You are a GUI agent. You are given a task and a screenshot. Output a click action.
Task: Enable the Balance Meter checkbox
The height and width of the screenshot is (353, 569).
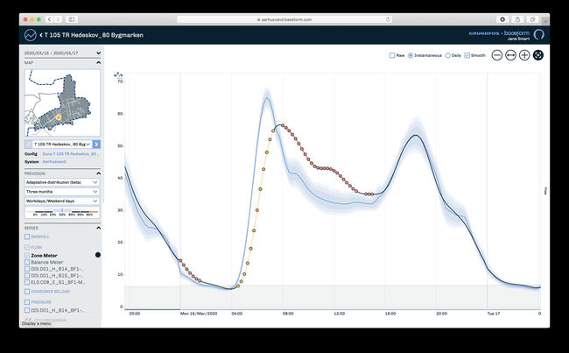click(27, 262)
